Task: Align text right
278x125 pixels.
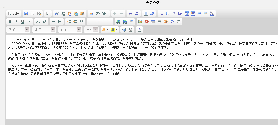Action: (103, 22)
